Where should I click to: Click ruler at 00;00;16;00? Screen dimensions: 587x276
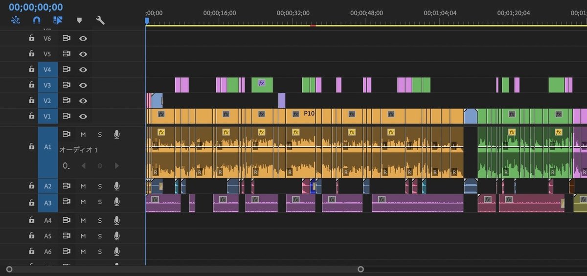click(220, 13)
